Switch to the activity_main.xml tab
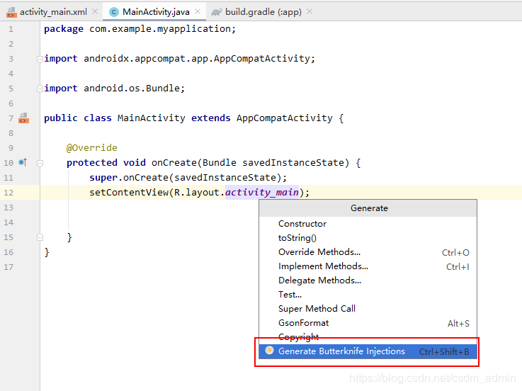Viewport: 522px width, 391px height. pyautogui.click(x=52, y=12)
